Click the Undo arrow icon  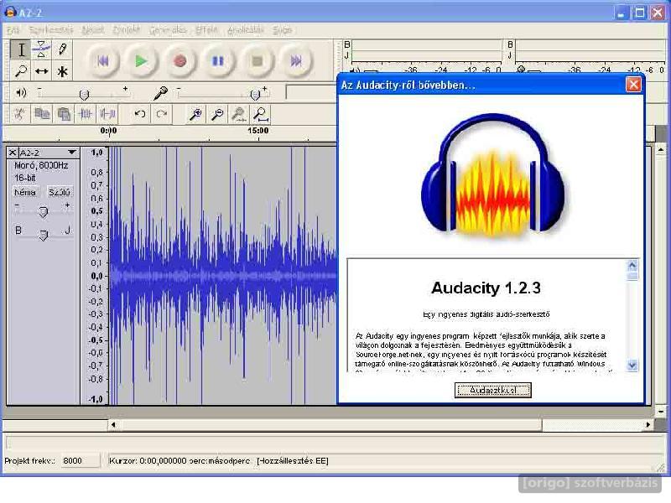(x=140, y=114)
